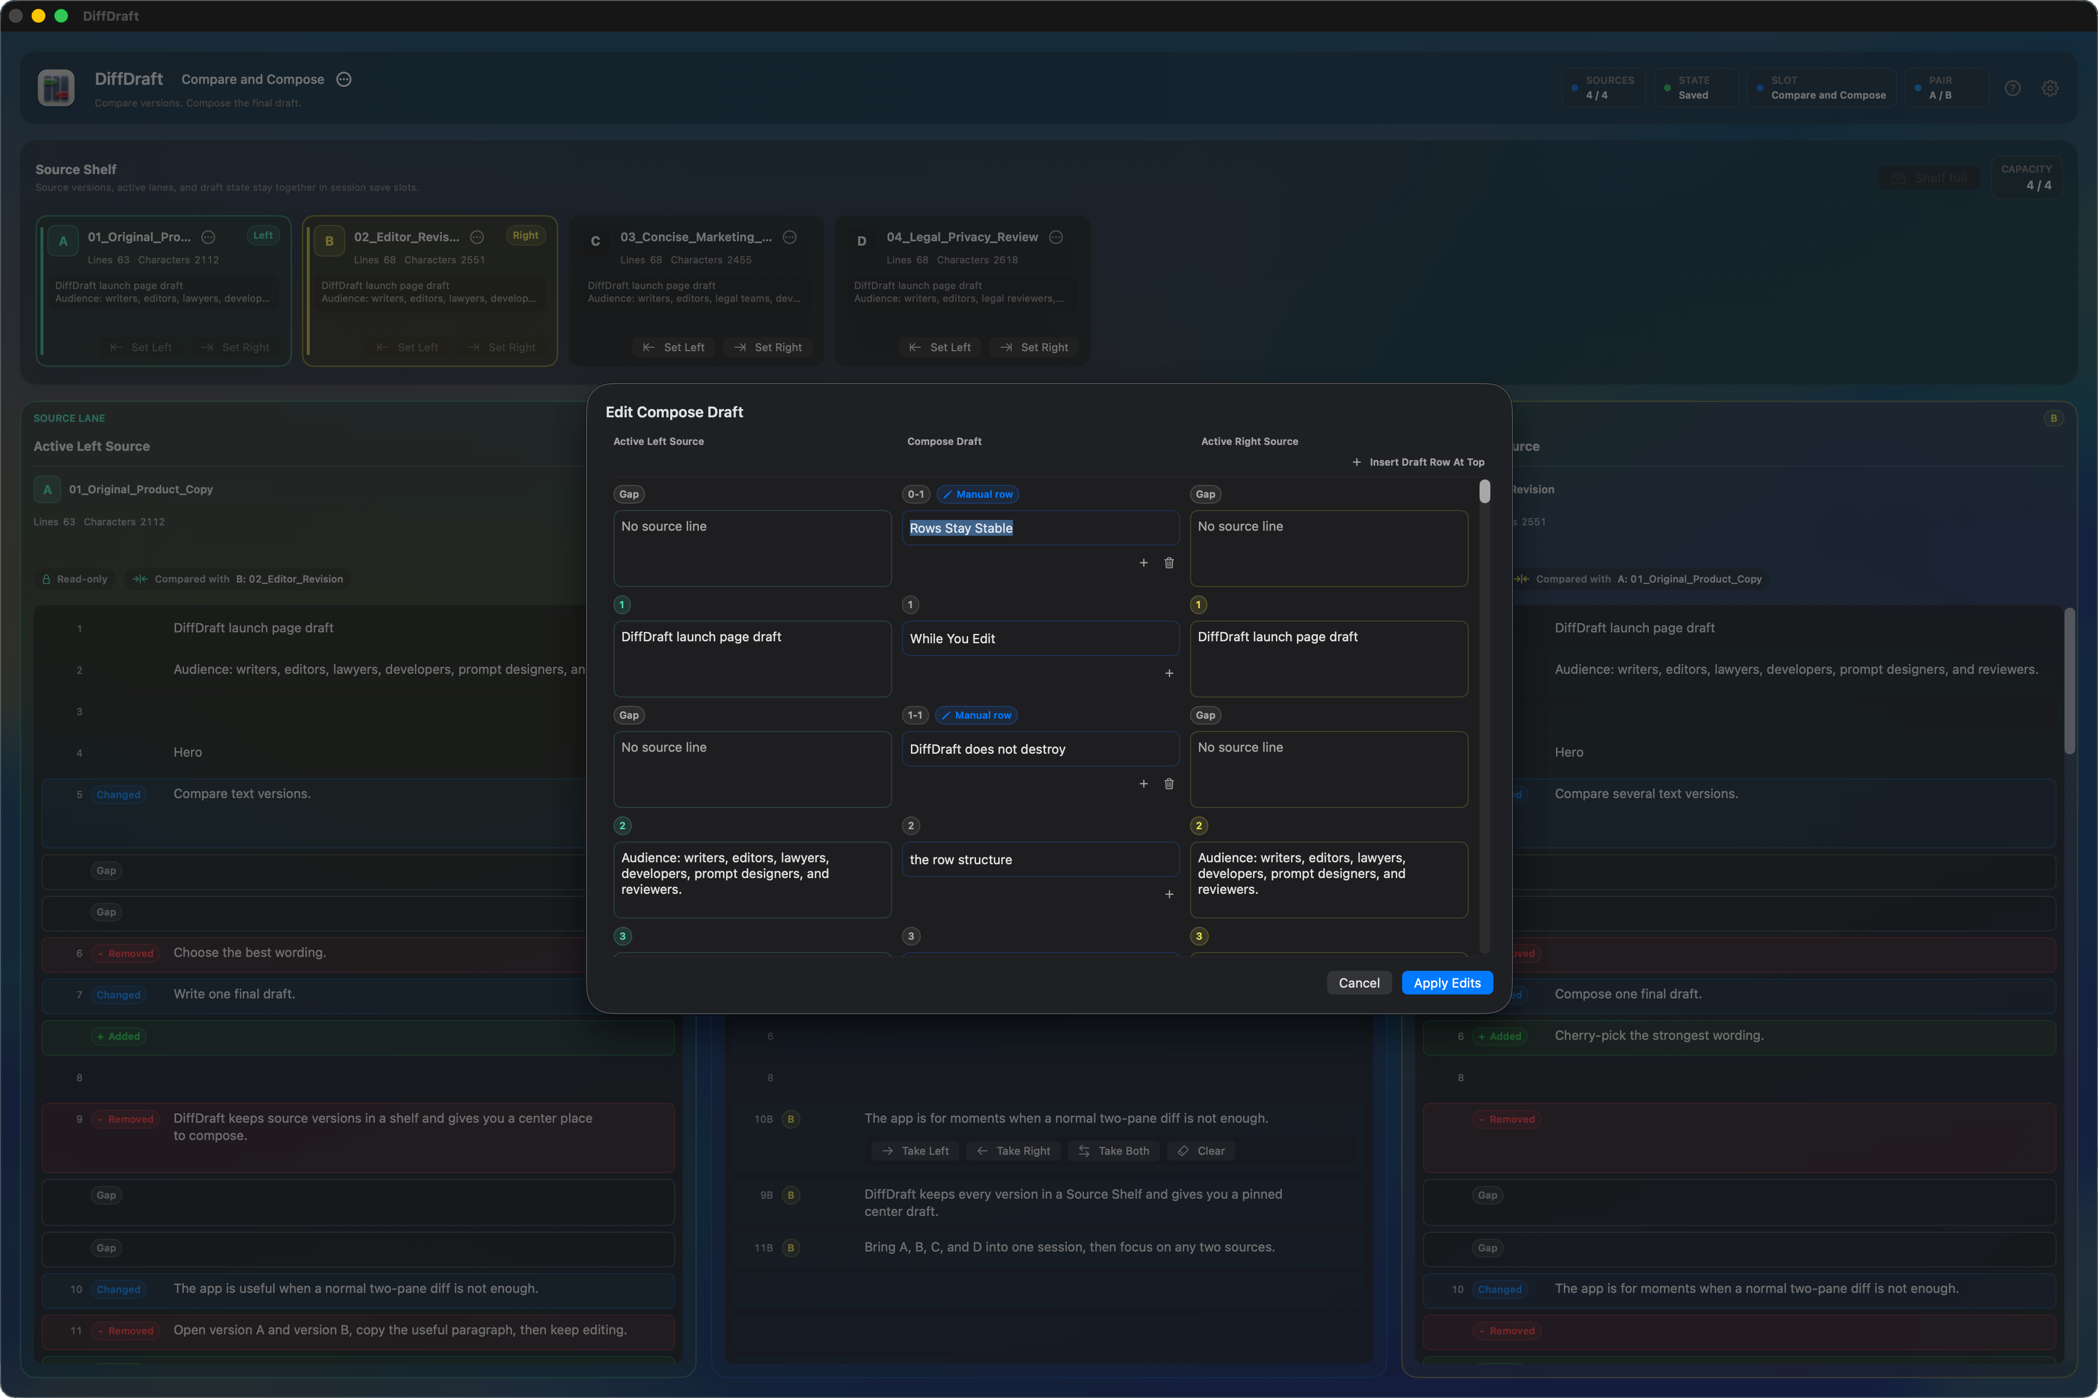The image size is (2098, 1398).
Task: Set source C as left lane
Action: [674, 348]
